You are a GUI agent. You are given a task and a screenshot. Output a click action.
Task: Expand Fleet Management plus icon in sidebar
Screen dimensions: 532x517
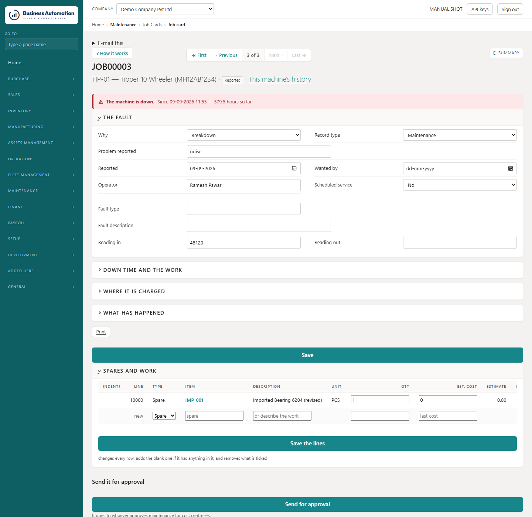tap(73, 175)
